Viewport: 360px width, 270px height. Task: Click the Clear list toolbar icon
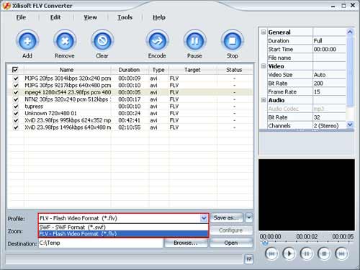[102, 41]
